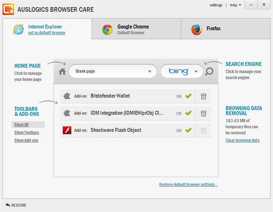Screen dimensions: 273x212
Task: Minimize the Browser Care window
Action: coord(251,5)
